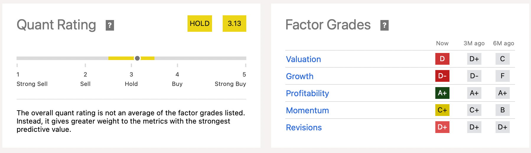Click the Strong Buy label on scale
531x153 pixels.
pos(230,84)
